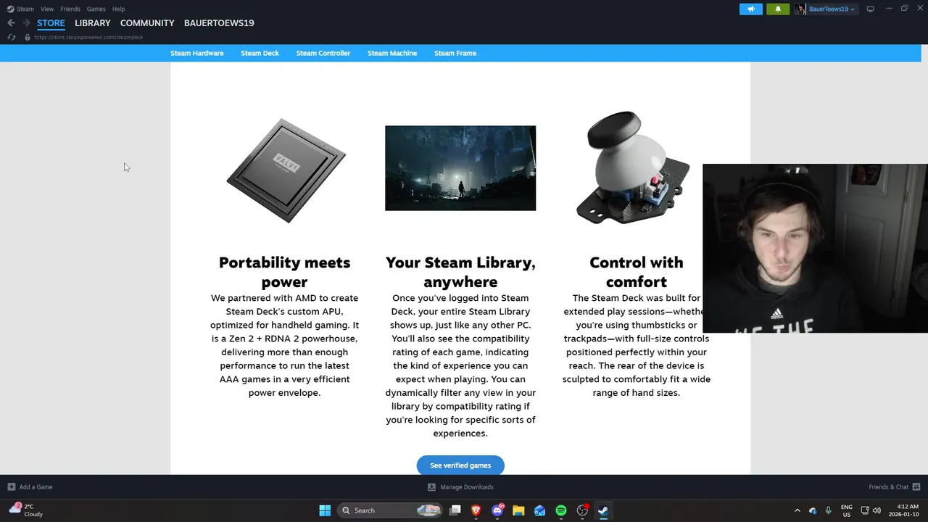This screenshot has height=522, width=928.
Task: Open the Outlook mail taskbar icon
Action: point(539,510)
